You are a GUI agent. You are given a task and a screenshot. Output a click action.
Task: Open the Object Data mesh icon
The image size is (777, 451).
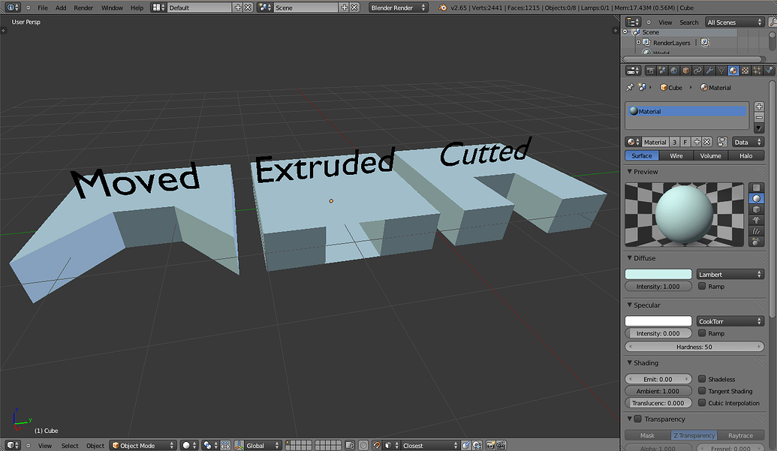(x=721, y=70)
